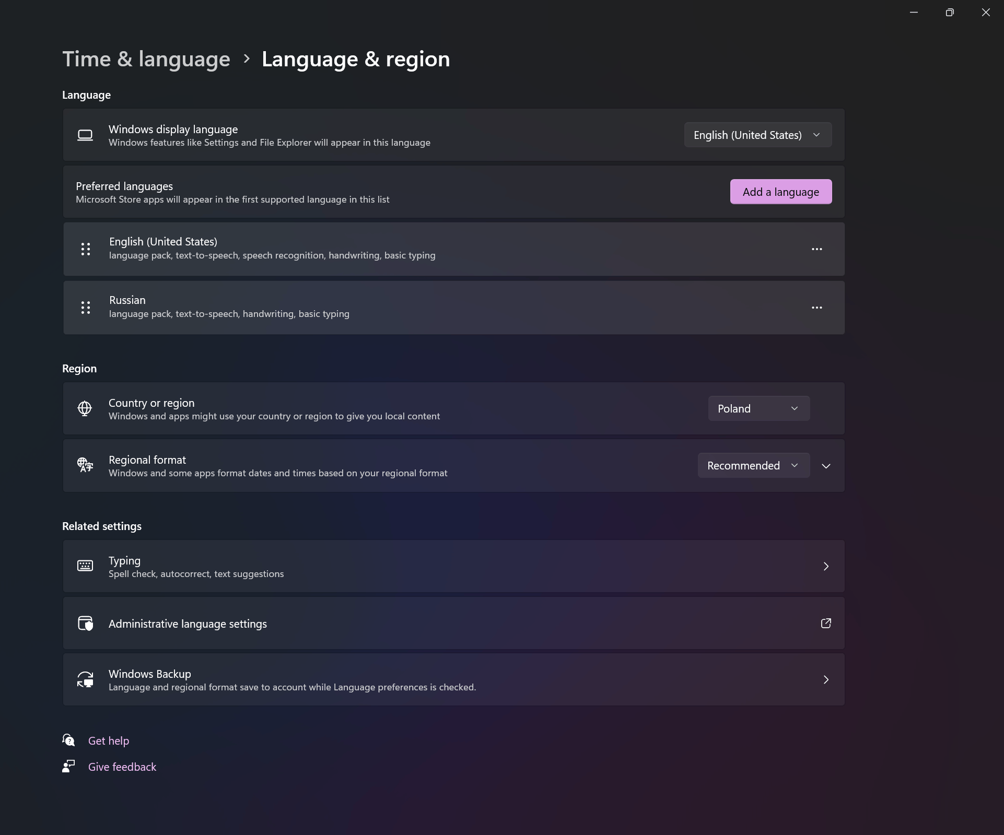This screenshot has height=835, width=1004.
Task: Open the Recommended regional format dropdown
Action: [753, 465]
